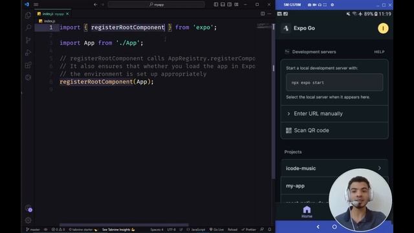
Task: Click the record video icon in phone mirror title bar
Action: click(314, 5)
